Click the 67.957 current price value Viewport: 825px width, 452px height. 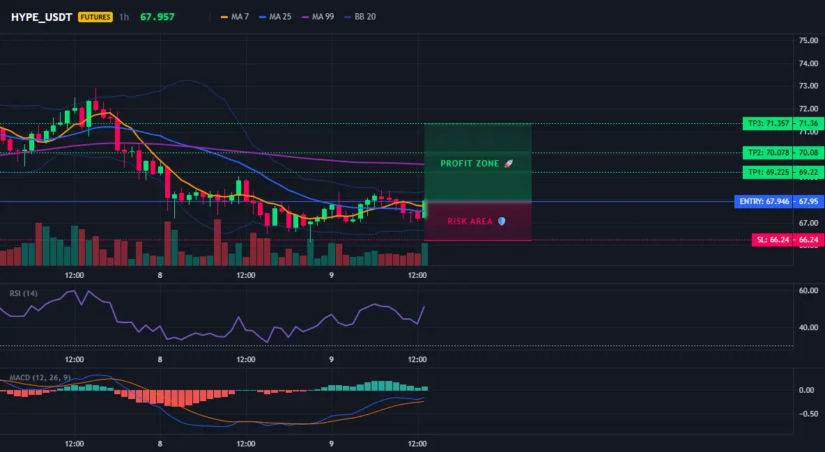pos(157,17)
